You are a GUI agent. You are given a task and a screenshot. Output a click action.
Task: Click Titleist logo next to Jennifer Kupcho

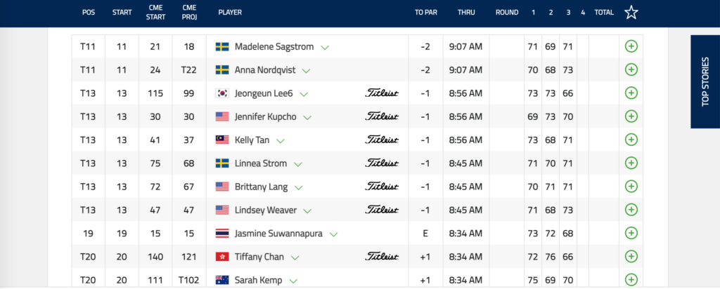(382, 116)
